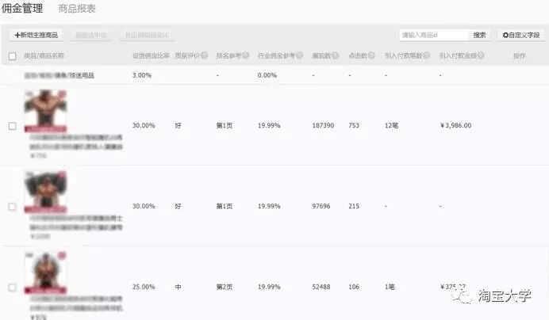Click the 新增主推商品 button
549x320 pixels.
coord(36,35)
